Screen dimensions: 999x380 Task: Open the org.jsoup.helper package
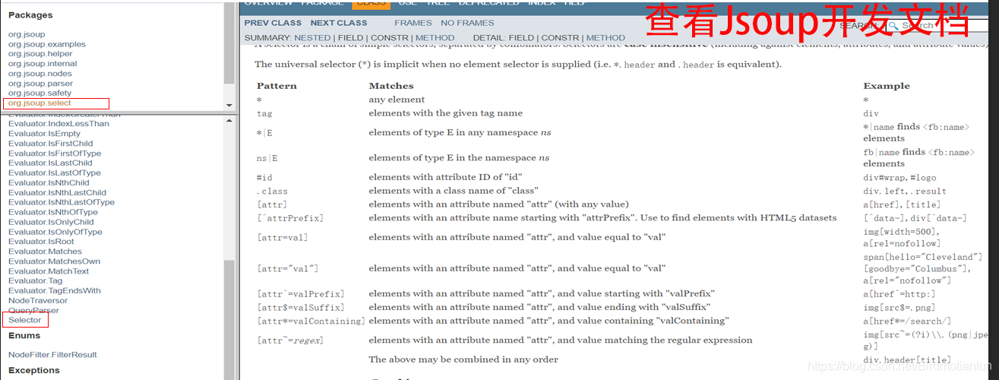(x=40, y=54)
